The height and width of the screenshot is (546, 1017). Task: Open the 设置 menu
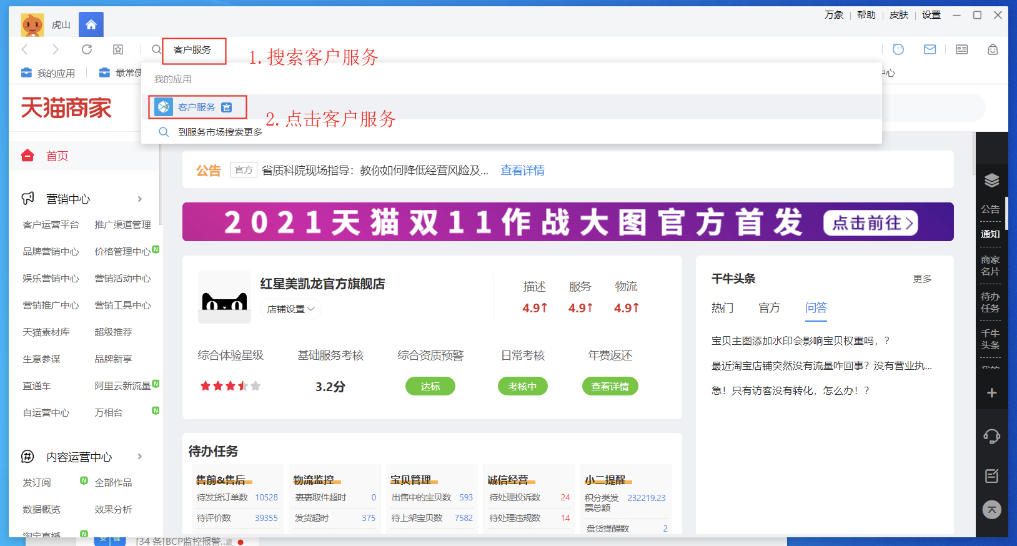[x=931, y=15]
